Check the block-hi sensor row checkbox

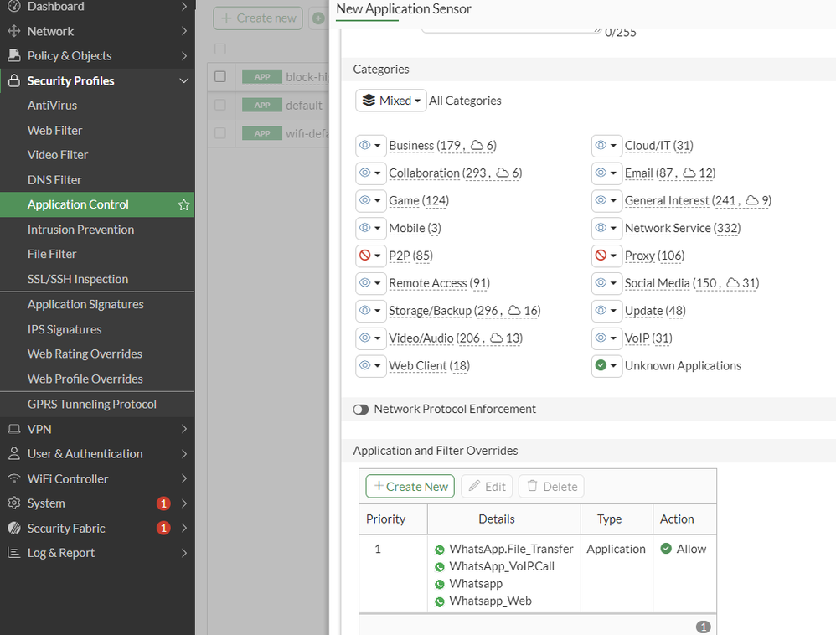click(220, 76)
